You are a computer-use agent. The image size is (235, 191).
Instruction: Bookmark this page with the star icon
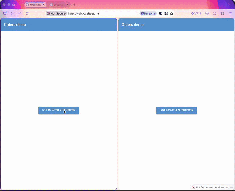pyautogui.click(x=172, y=13)
